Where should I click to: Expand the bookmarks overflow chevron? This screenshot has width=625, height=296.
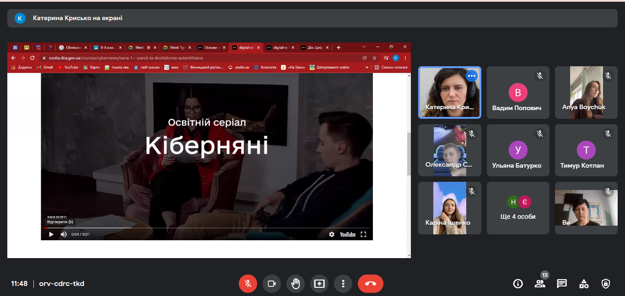point(367,67)
